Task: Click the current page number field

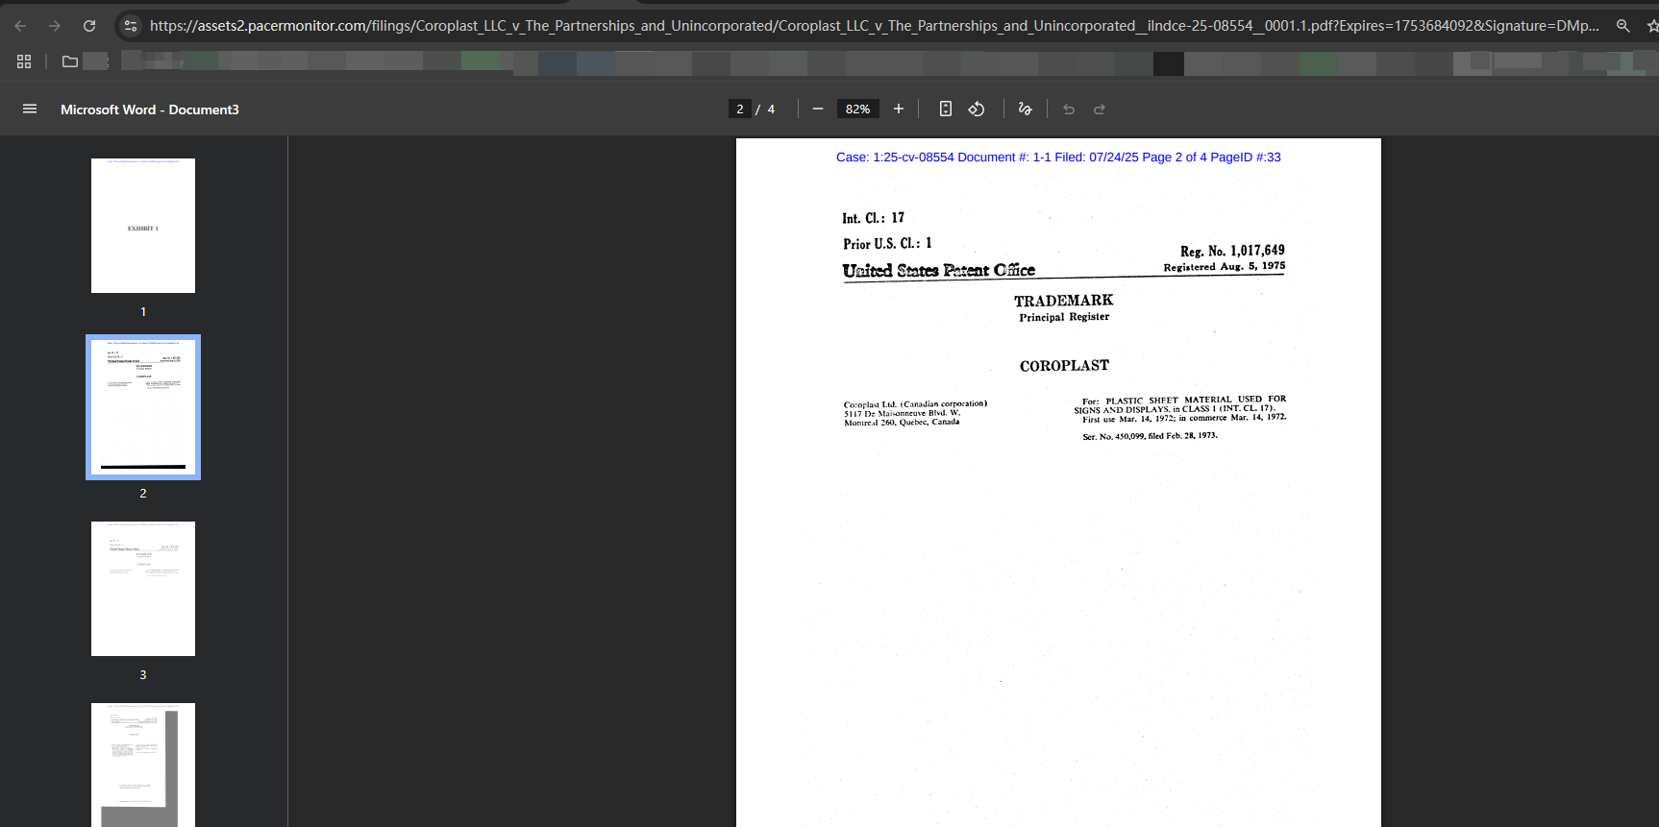Action: point(739,109)
